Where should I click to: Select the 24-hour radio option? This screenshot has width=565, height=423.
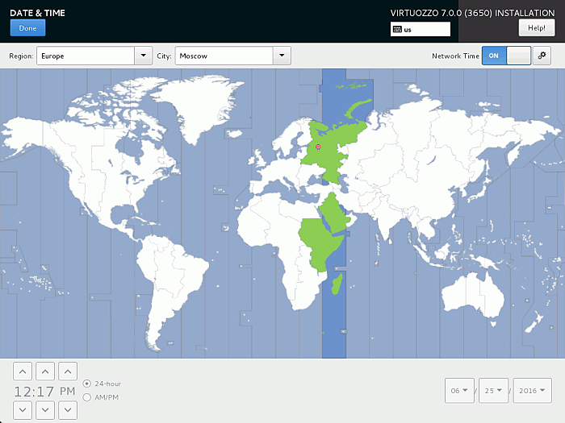pyautogui.click(x=87, y=384)
